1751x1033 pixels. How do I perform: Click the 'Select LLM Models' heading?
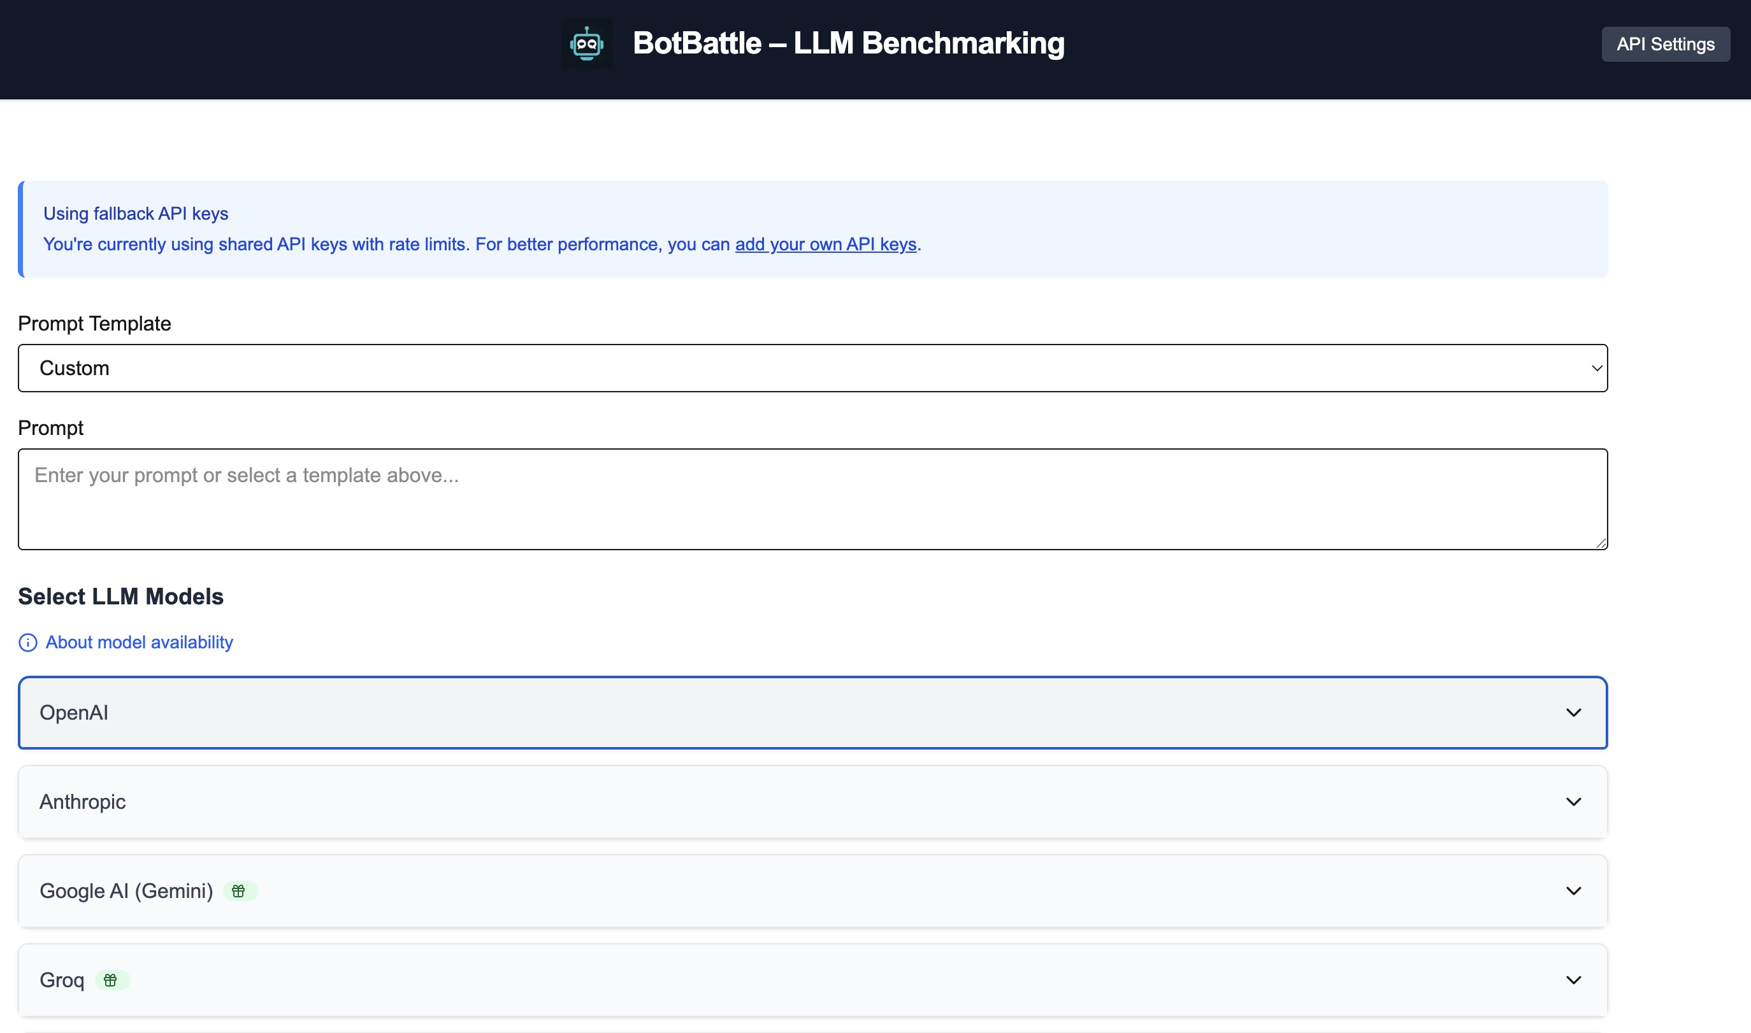pyautogui.click(x=121, y=597)
